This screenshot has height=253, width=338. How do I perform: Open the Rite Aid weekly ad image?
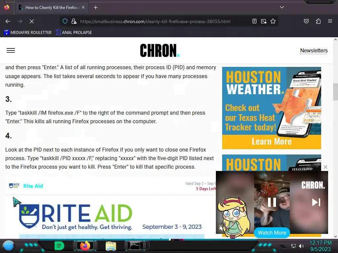(x=111, y=217)
